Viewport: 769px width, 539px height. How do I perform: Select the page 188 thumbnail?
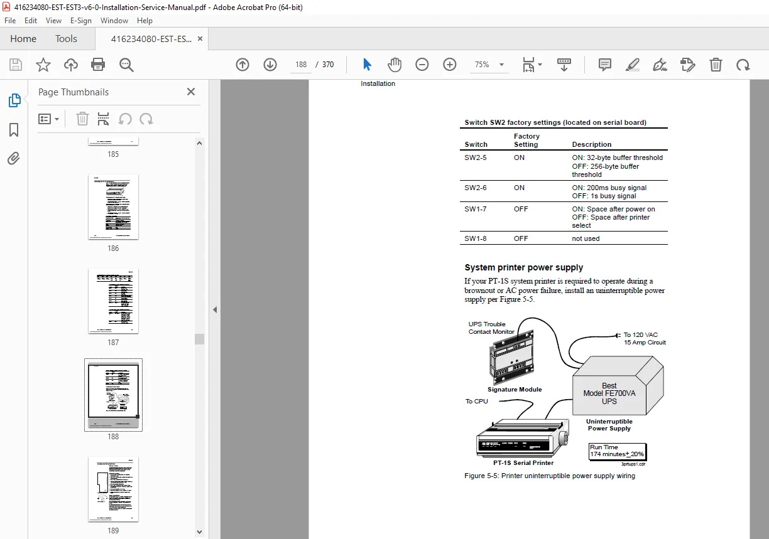point(113,395)
